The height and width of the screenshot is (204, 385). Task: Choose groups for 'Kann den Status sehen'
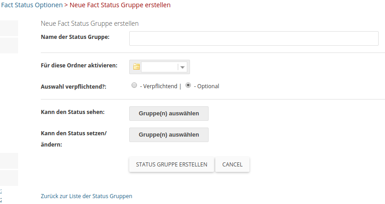(x=169, y=114)
